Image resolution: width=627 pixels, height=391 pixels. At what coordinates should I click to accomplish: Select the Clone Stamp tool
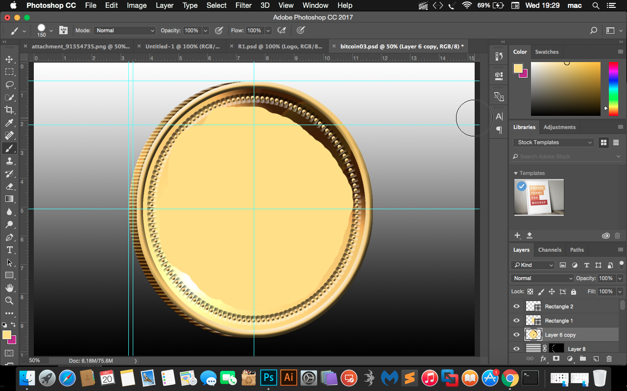[9, 161]
